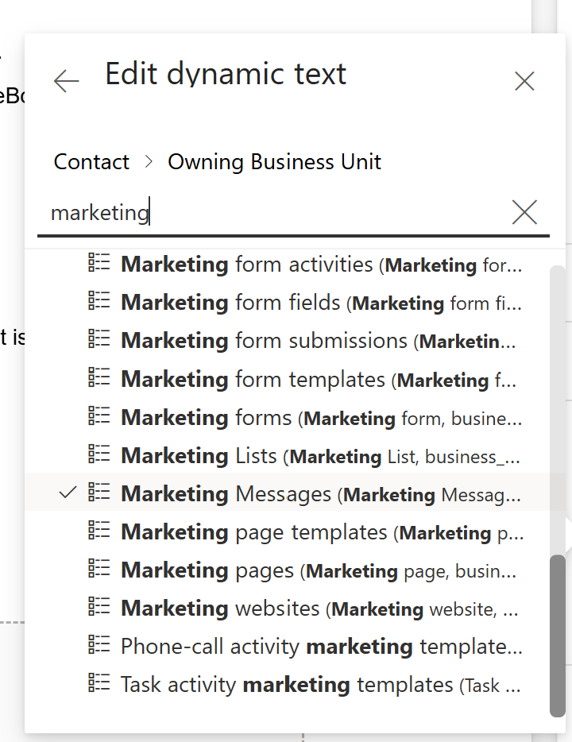Click the list icon beside Marketing Lists
The width and height of the screenshot is (572, 742).
tap(99, 455)
